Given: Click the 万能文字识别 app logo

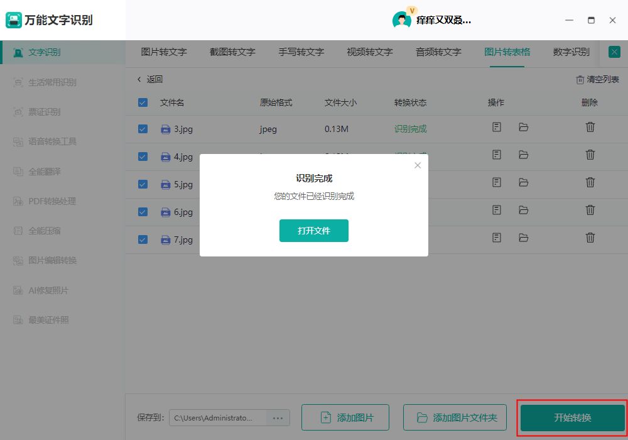Looking at the screenshot, I should click(14, 20).
